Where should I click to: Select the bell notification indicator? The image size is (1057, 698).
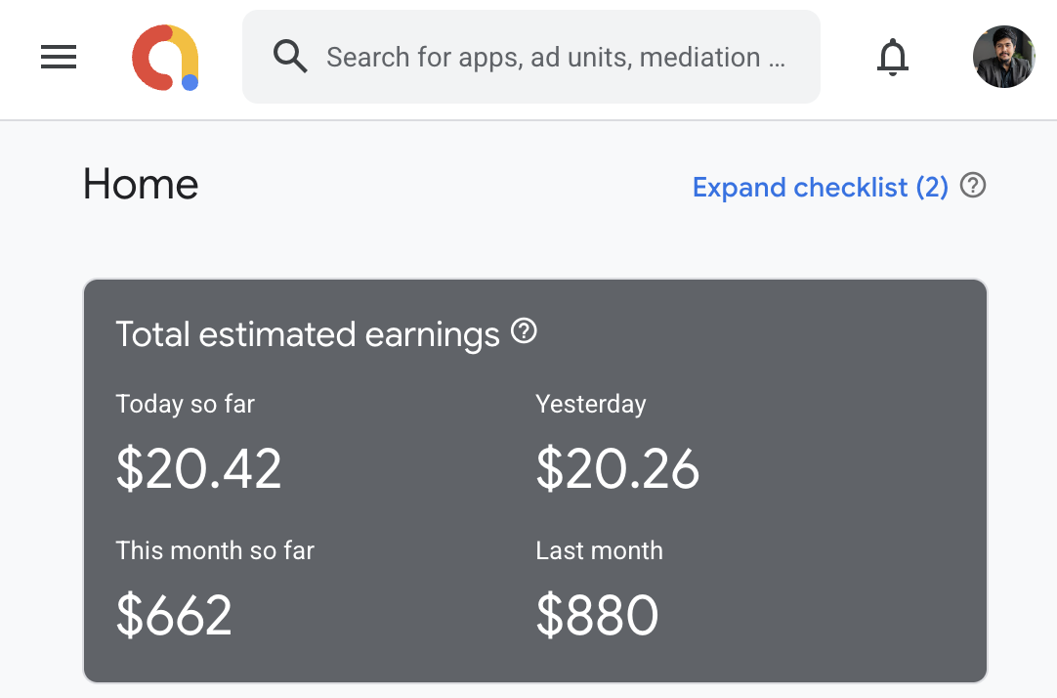point(892,58)
